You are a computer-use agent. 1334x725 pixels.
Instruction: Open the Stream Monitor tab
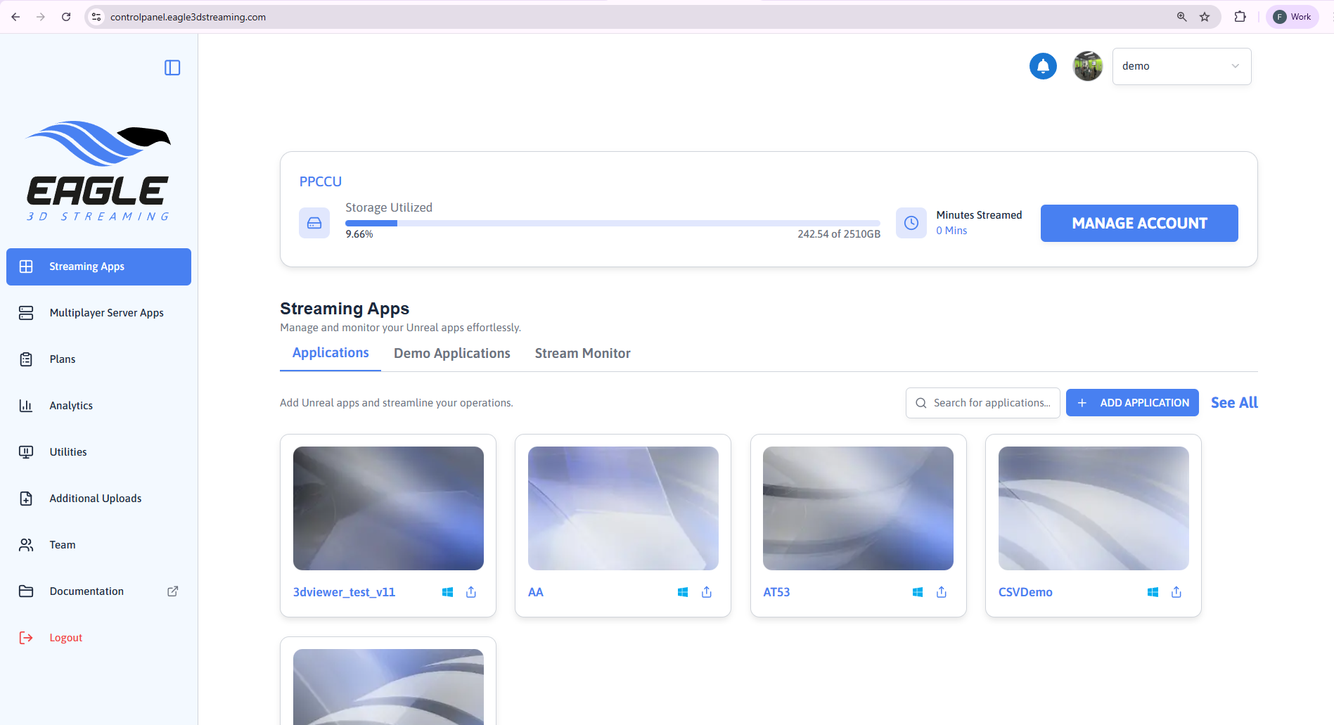coord(582,353)
